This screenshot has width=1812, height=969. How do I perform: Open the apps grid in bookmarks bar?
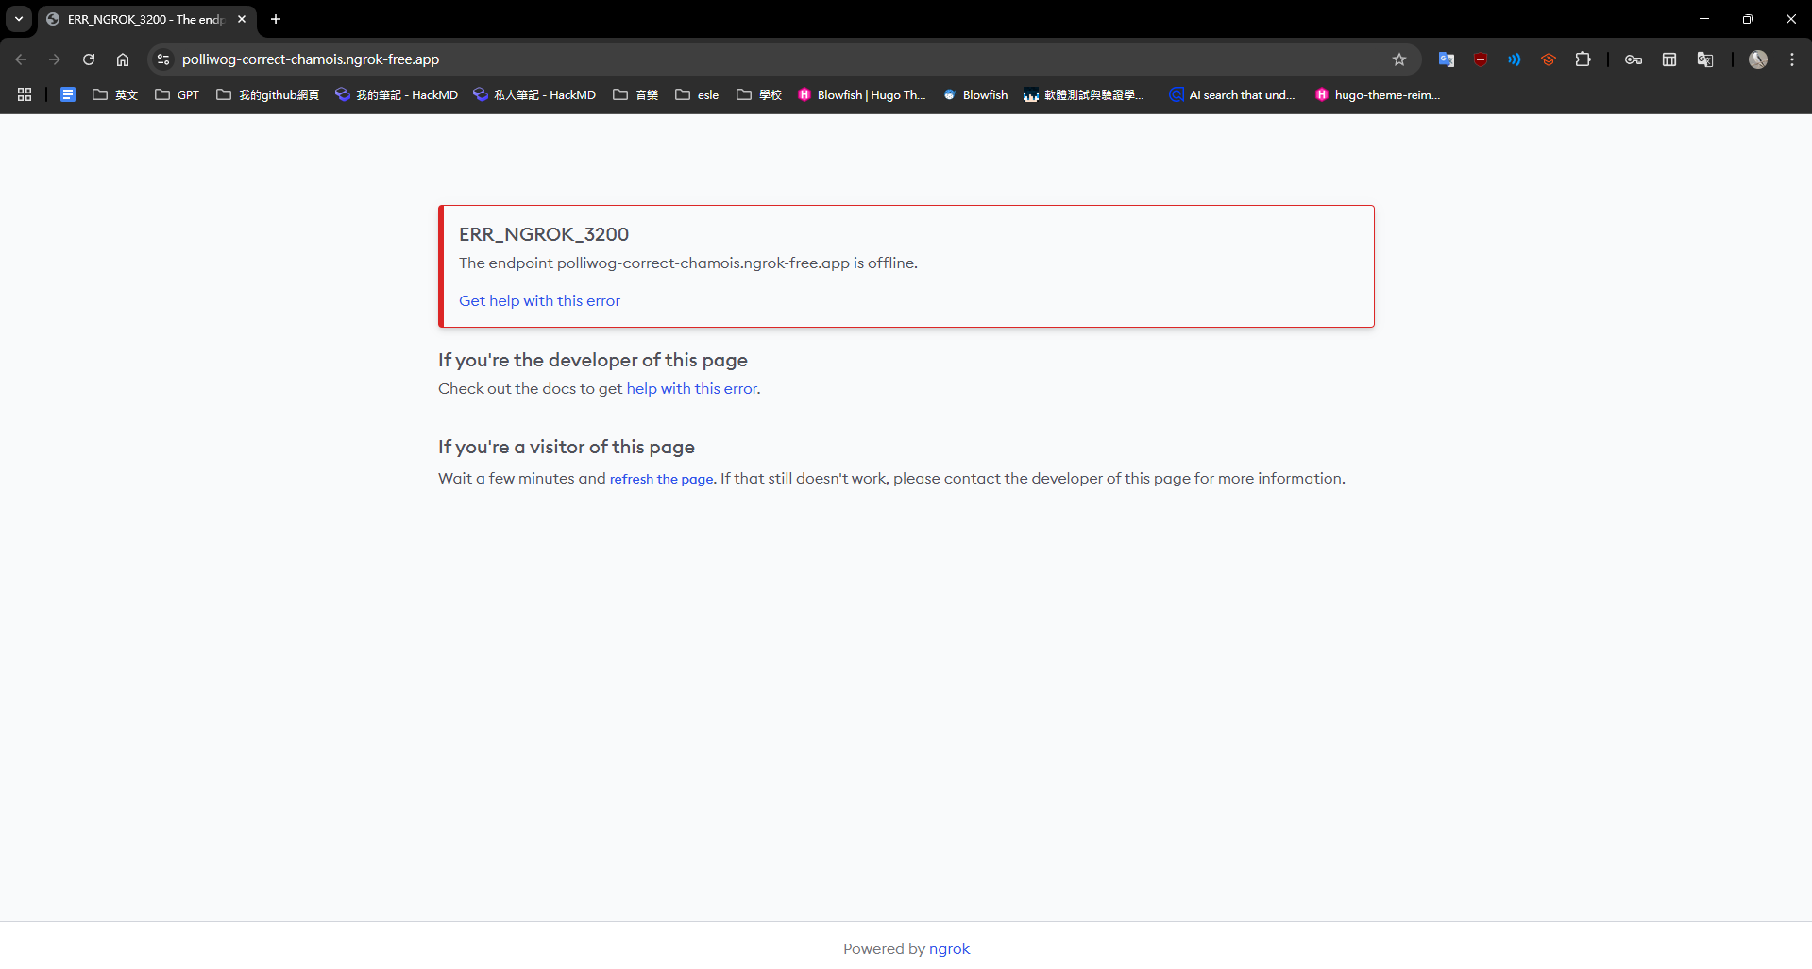click(x=25, y=94)
